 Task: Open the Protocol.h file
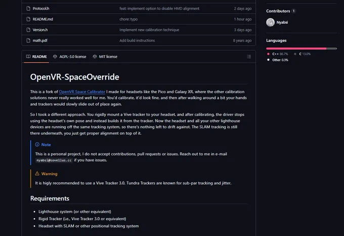pyautogui.click(x=41, y=9)
